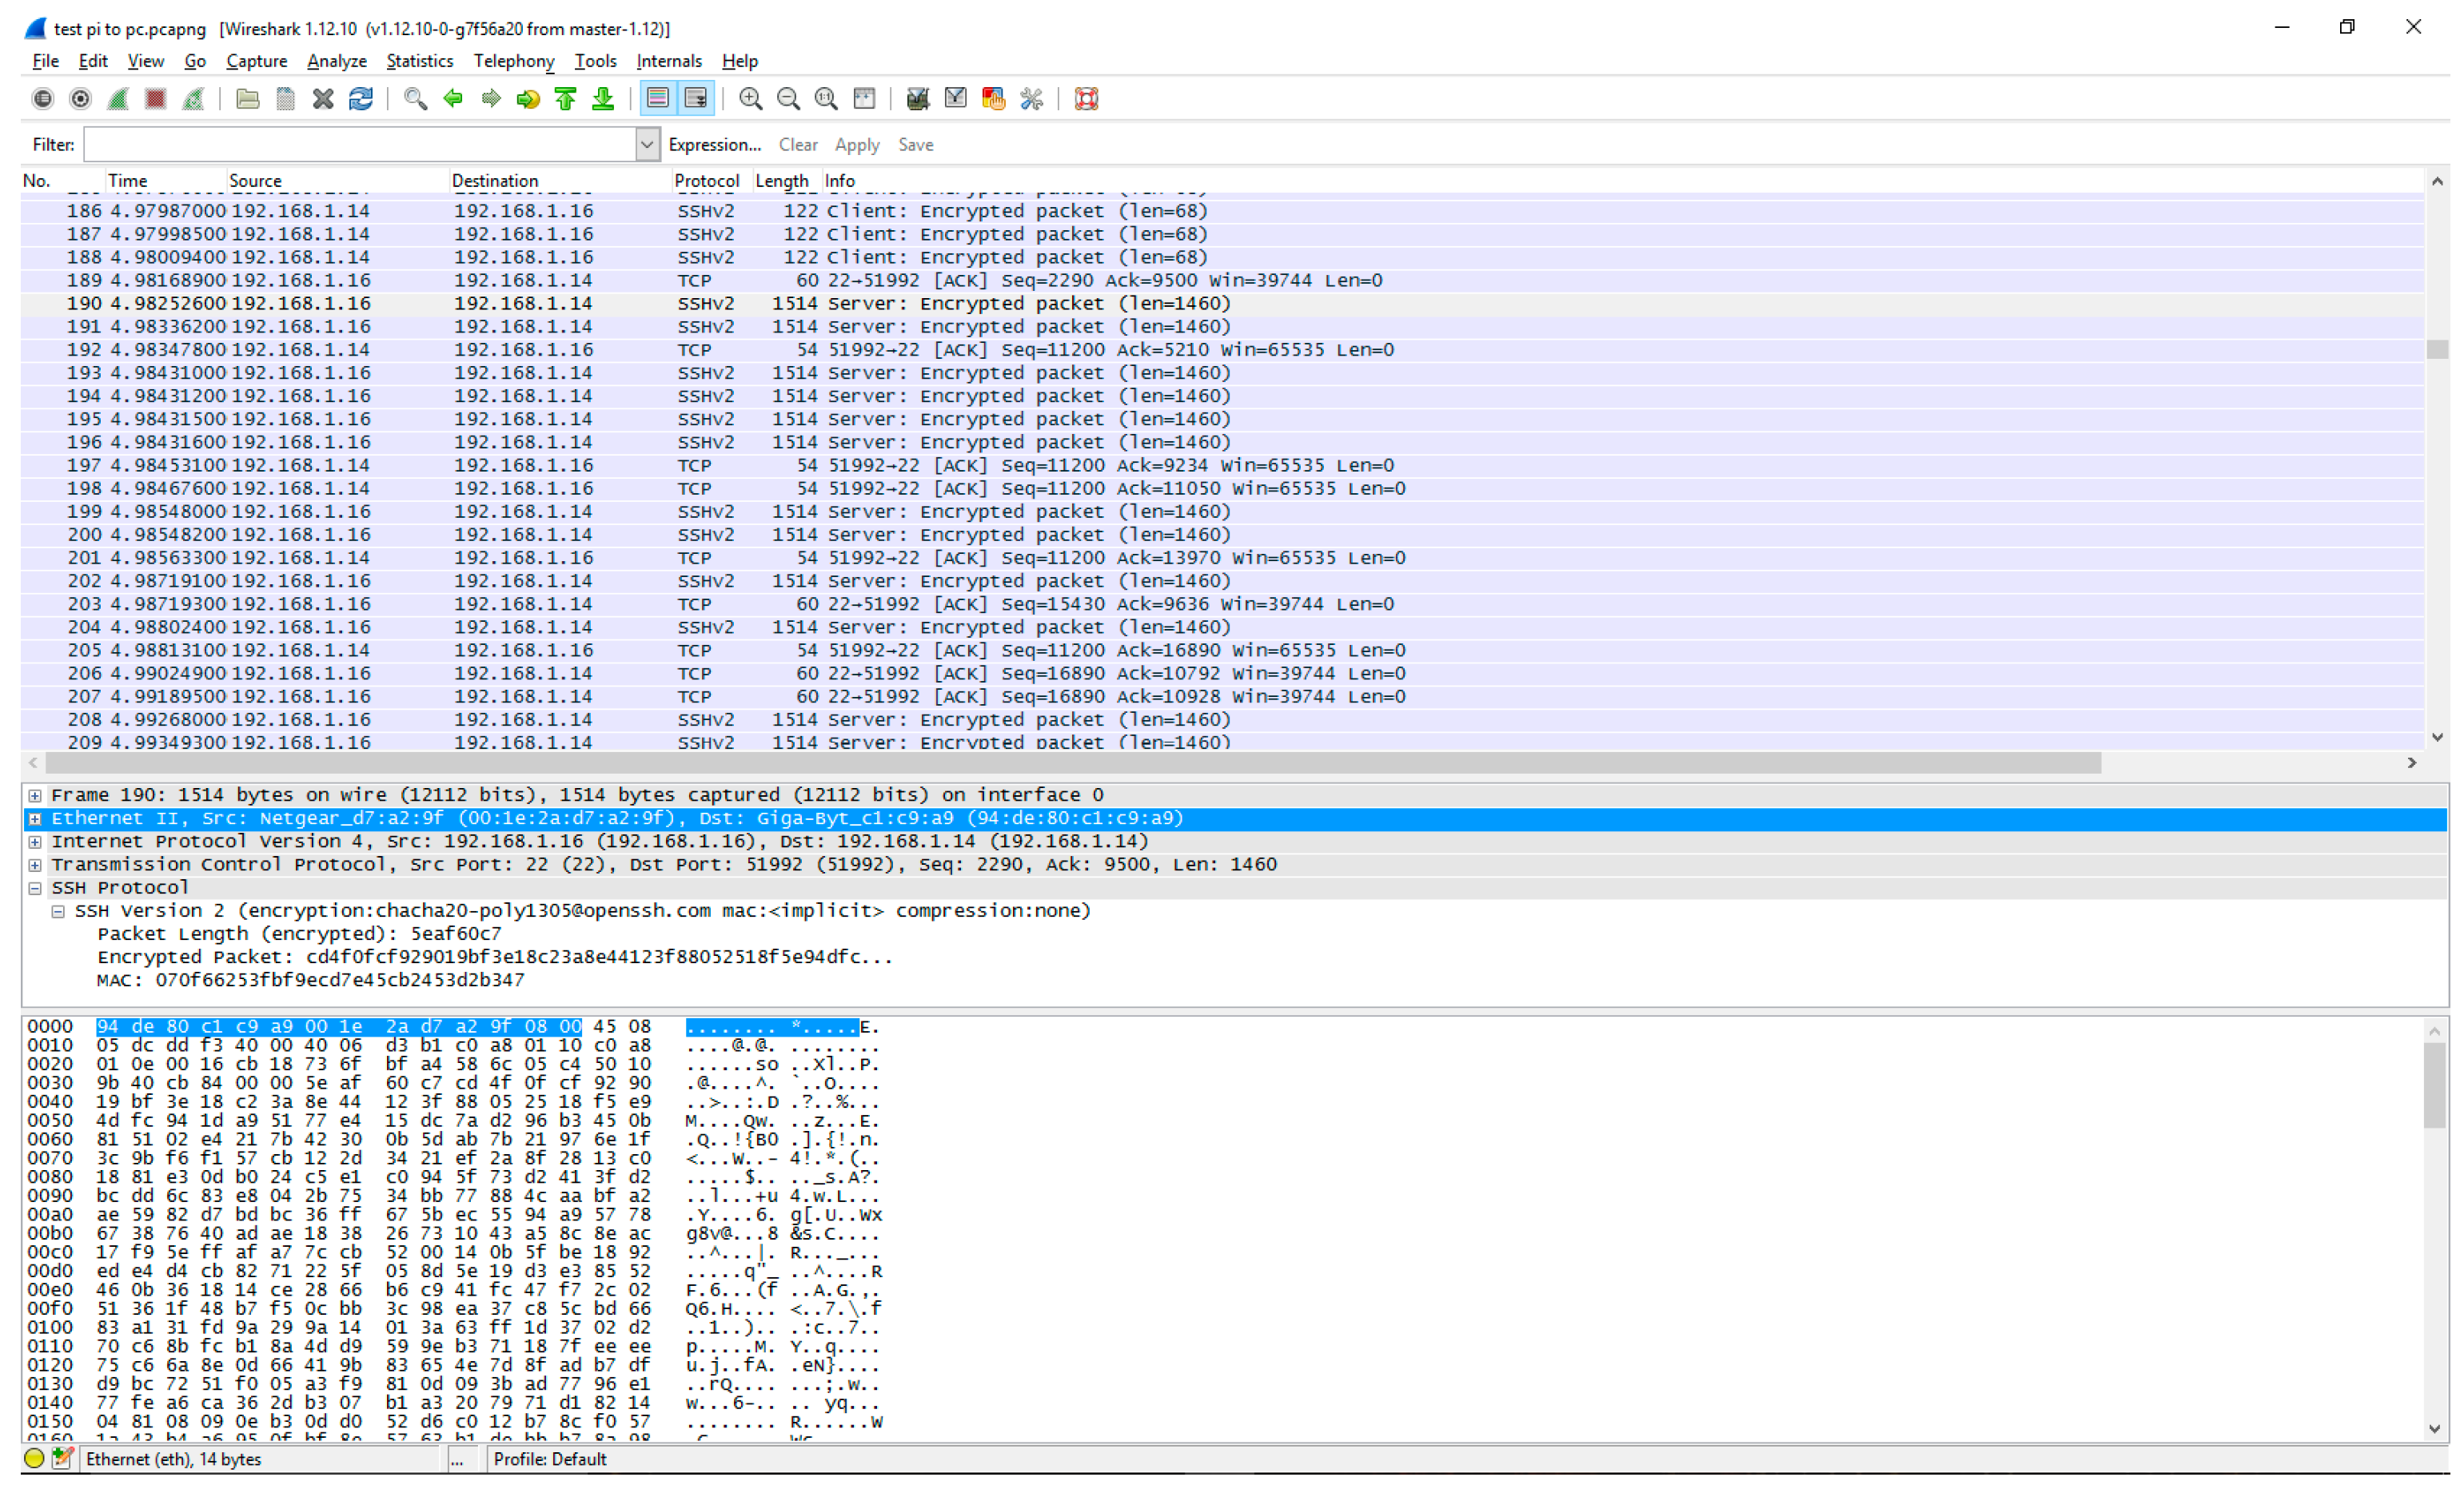The height and width of the screenshot is (1485, 2464).
Task: Click the Find Packet magnifier icon
Action: click(x=414, y=98)
